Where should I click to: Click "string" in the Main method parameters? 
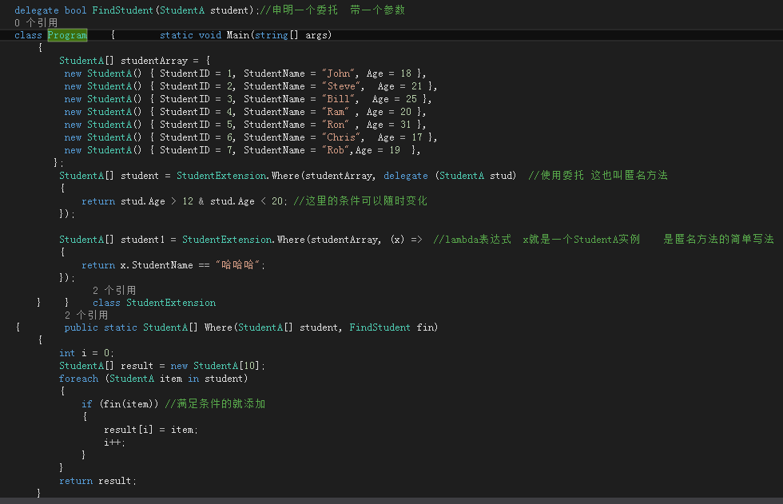[271, 35]
